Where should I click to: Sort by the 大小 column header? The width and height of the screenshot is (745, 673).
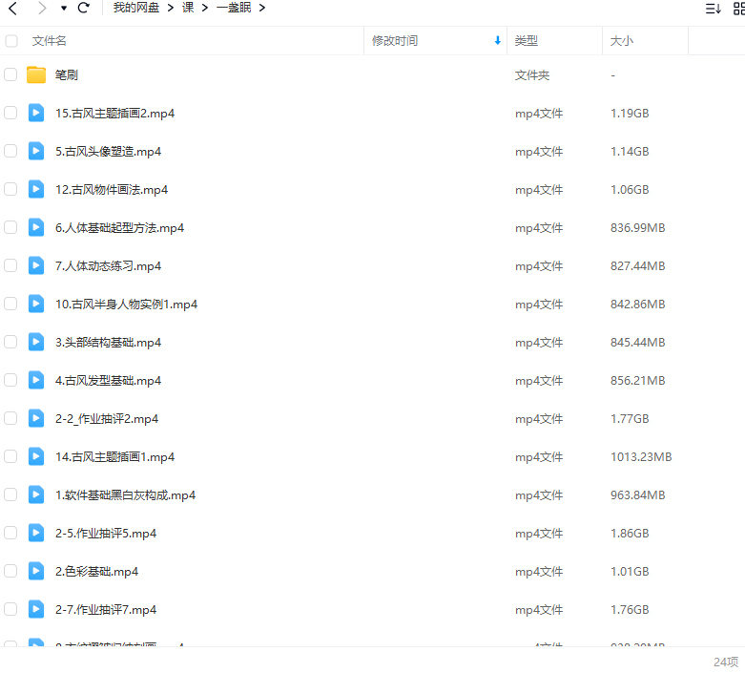point(622,41)
